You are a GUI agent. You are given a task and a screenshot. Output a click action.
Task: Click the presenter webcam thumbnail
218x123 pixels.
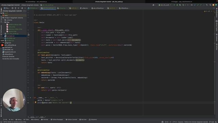tap(14, 100)
